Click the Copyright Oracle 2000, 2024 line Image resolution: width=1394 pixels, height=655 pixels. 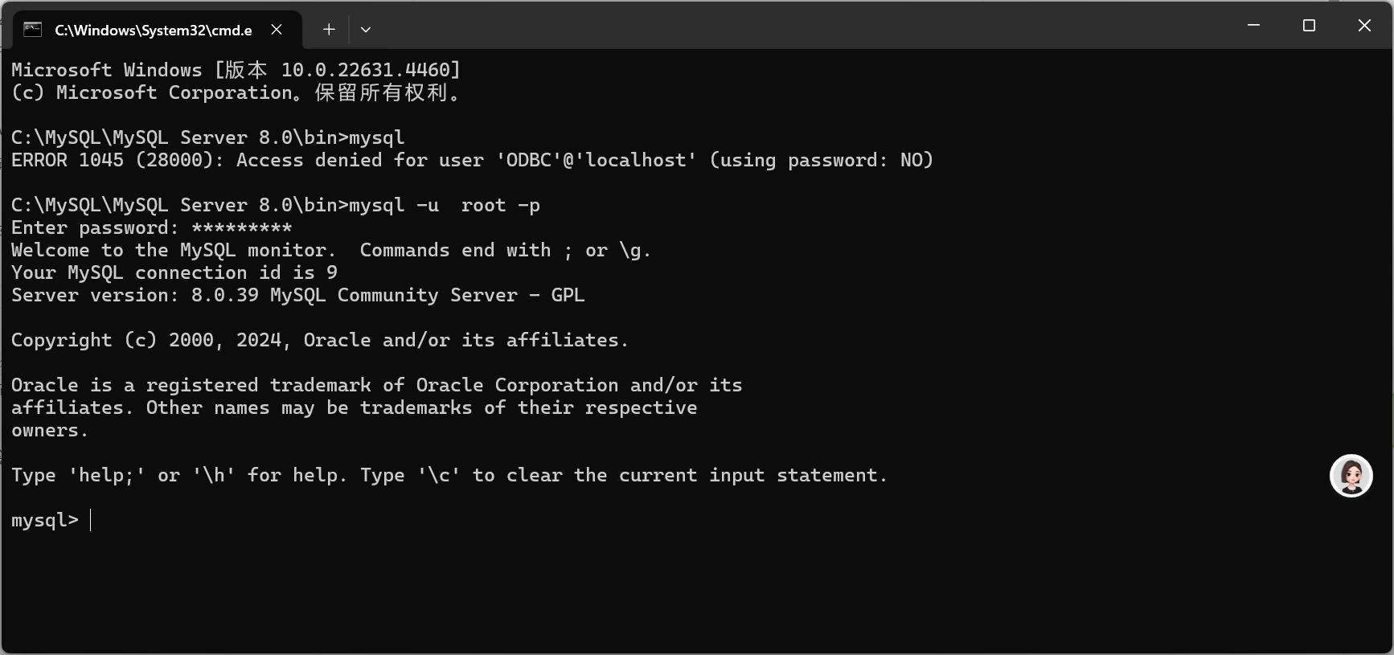[319, 341]
